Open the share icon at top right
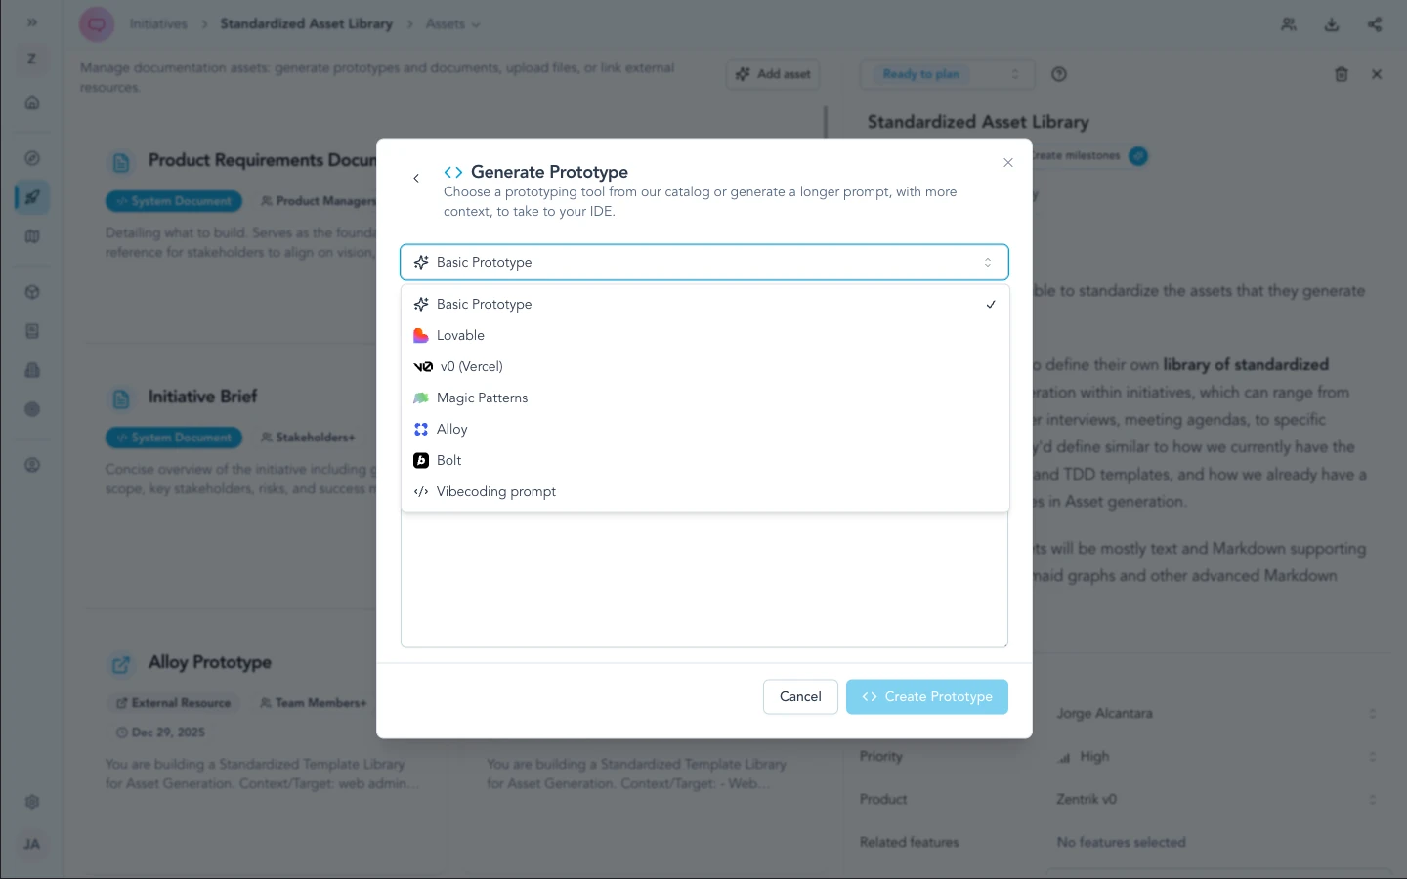The height and width of the screenshot is (879, 1407). 1375,24
